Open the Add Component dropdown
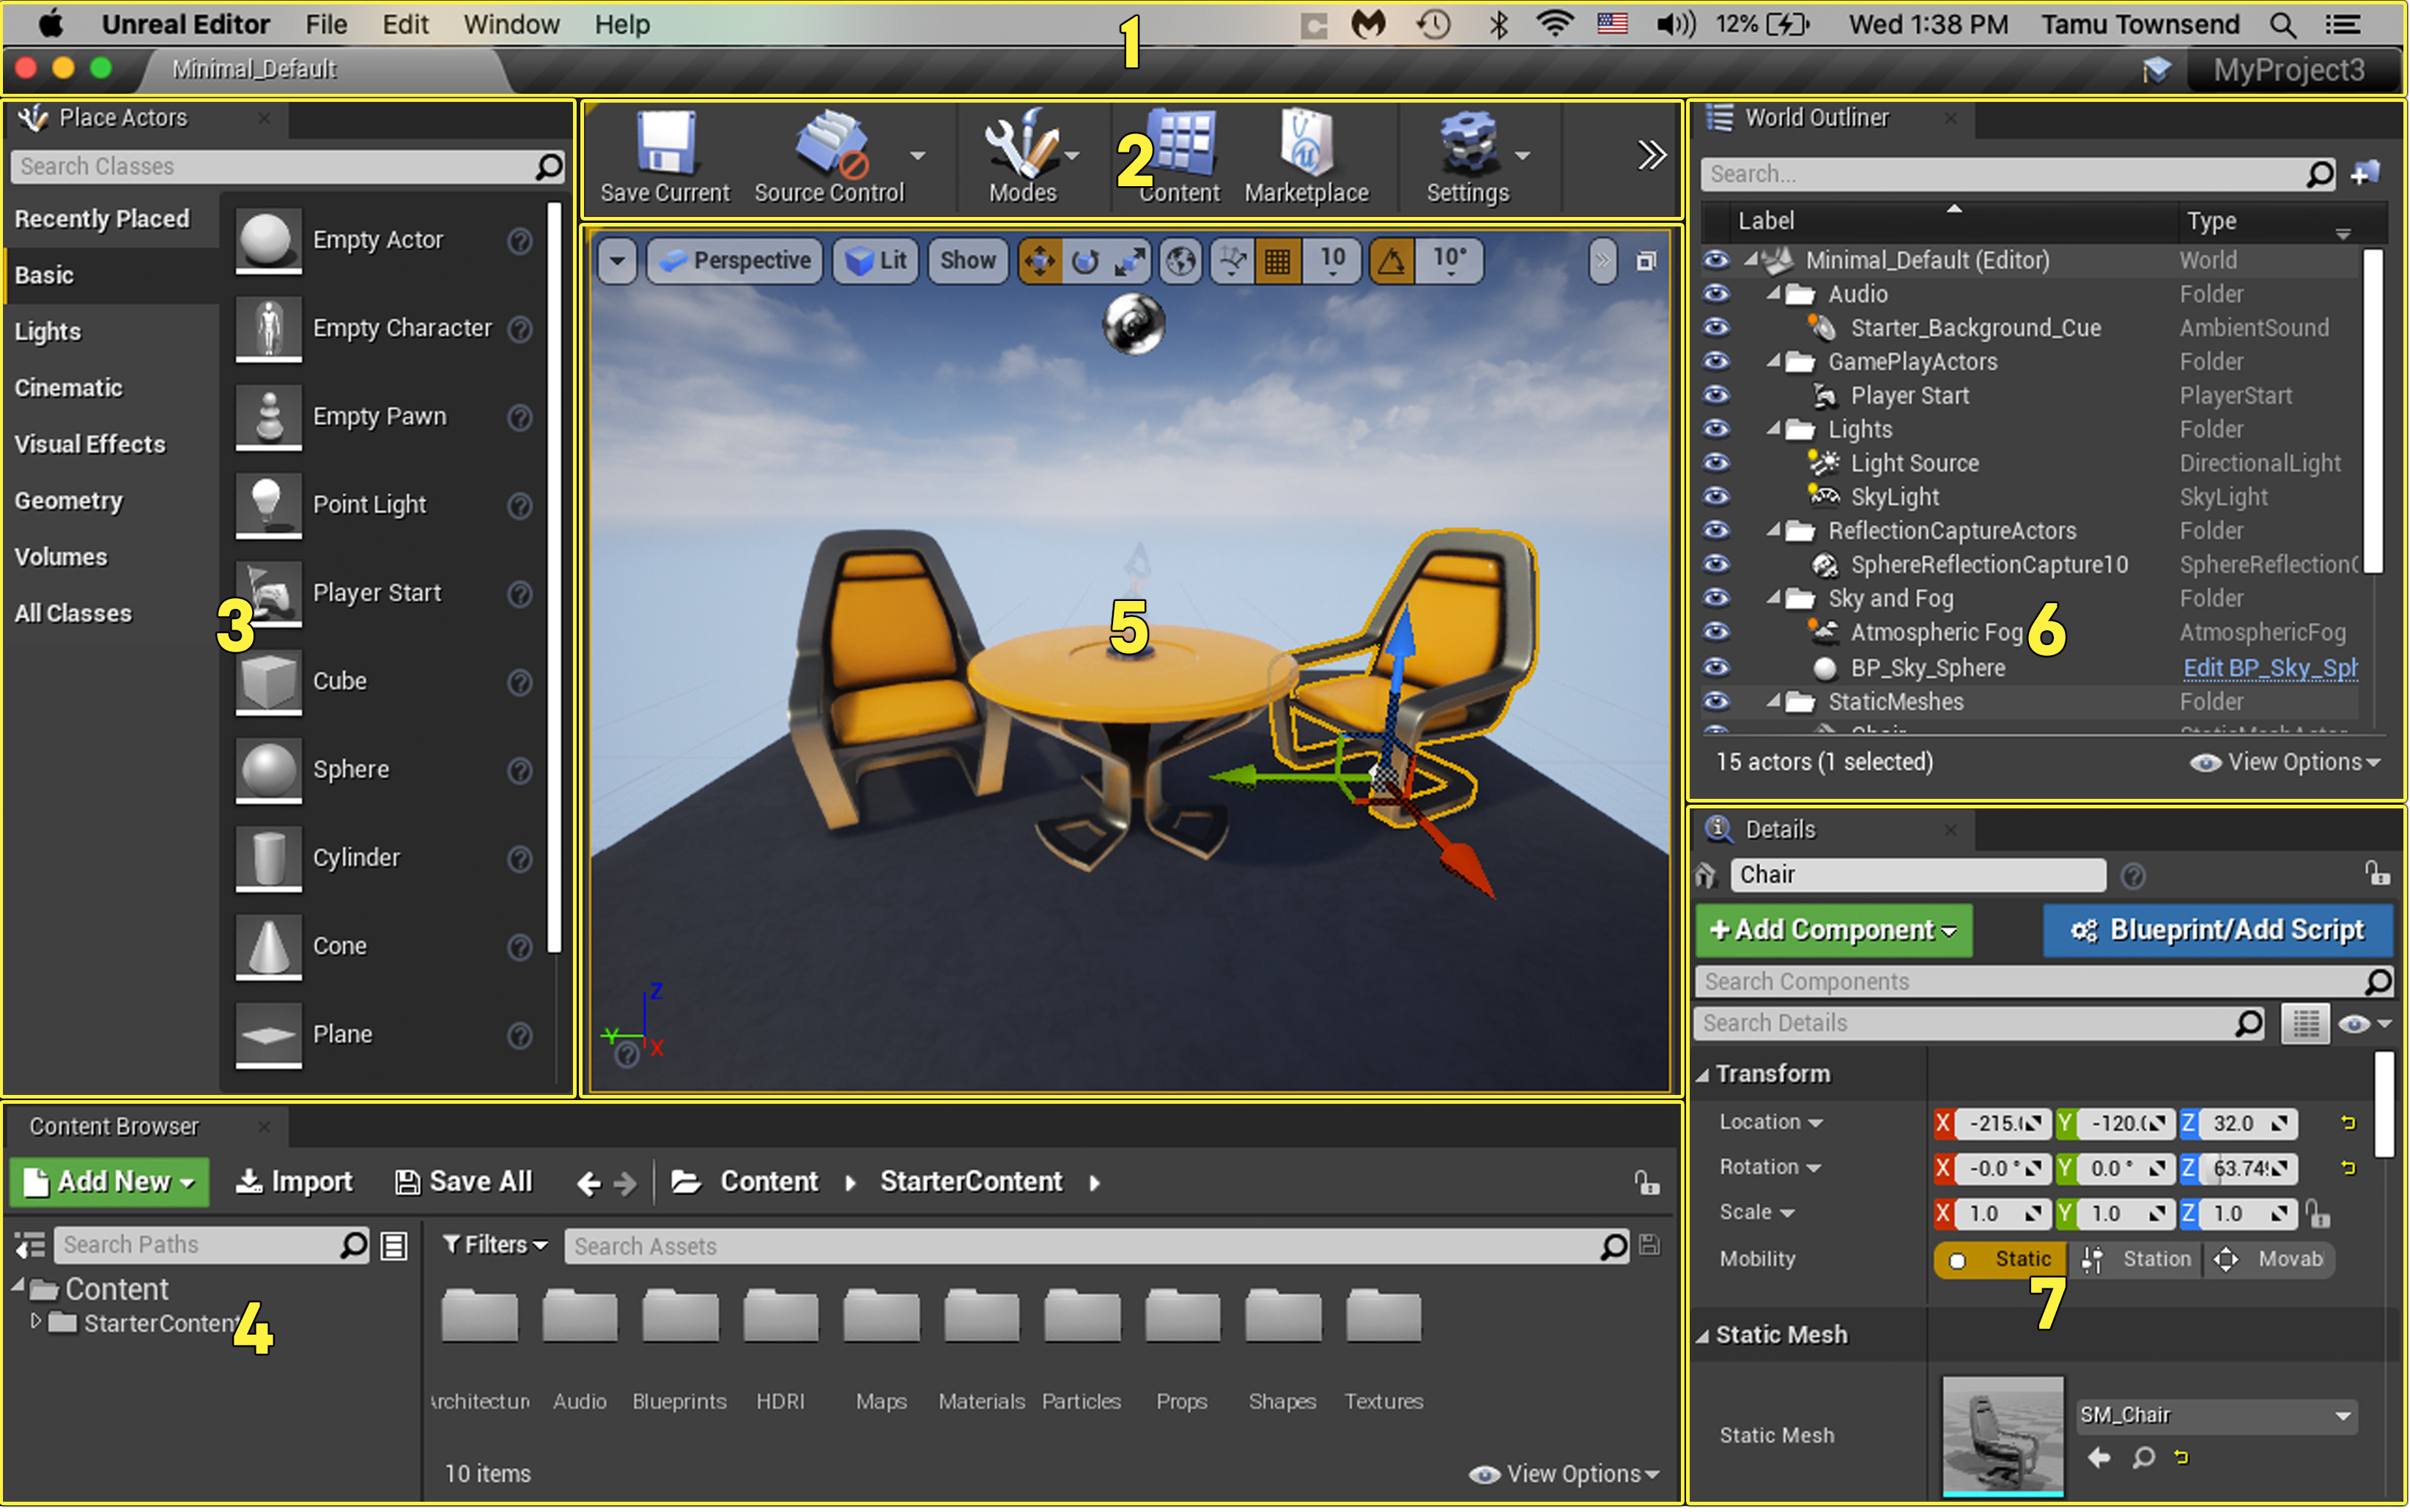 click(1833, 930)
